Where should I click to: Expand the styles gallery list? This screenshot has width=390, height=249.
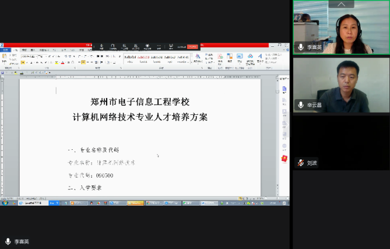tap(192, 63)
